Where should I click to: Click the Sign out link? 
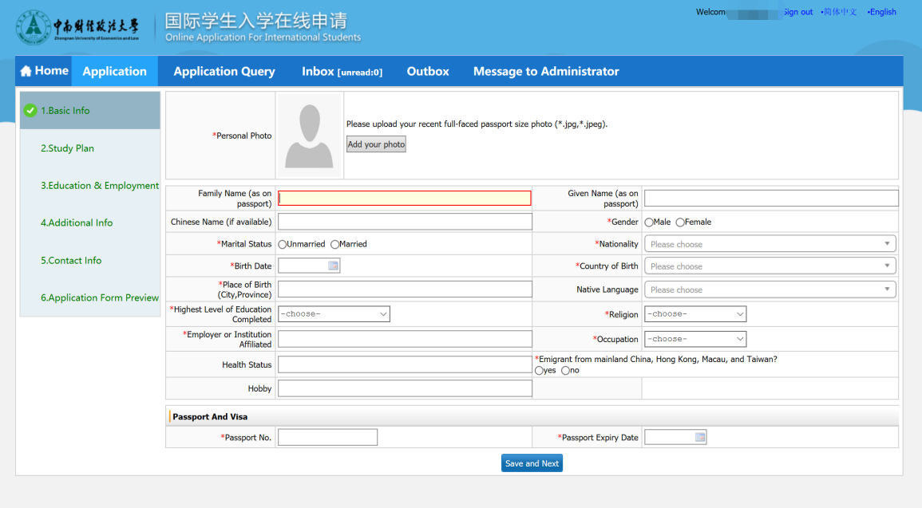(x=797, y=12)
